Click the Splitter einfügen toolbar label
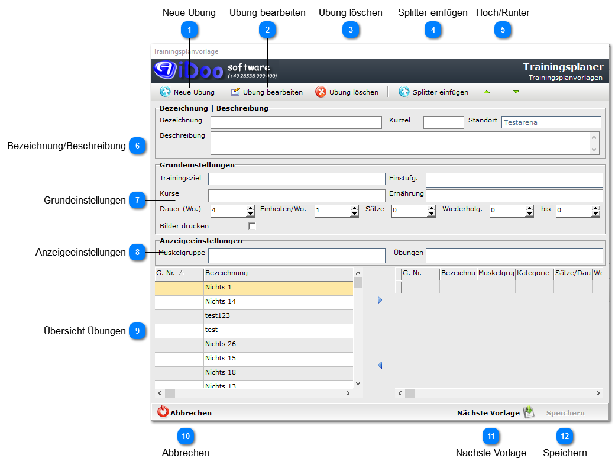Screen dimensions: 615x468 pos(441,92)
